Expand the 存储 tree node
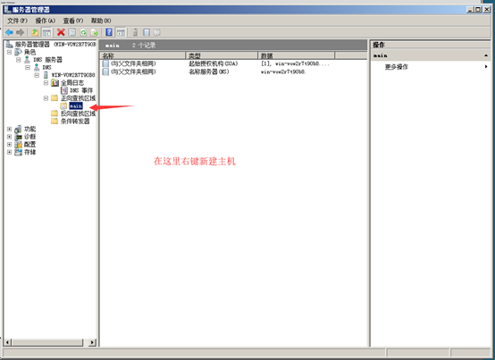This screenshot has height=360, width=495. click(9, 152)
